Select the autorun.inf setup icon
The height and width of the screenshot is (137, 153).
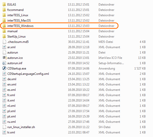[x=4, y=63]
